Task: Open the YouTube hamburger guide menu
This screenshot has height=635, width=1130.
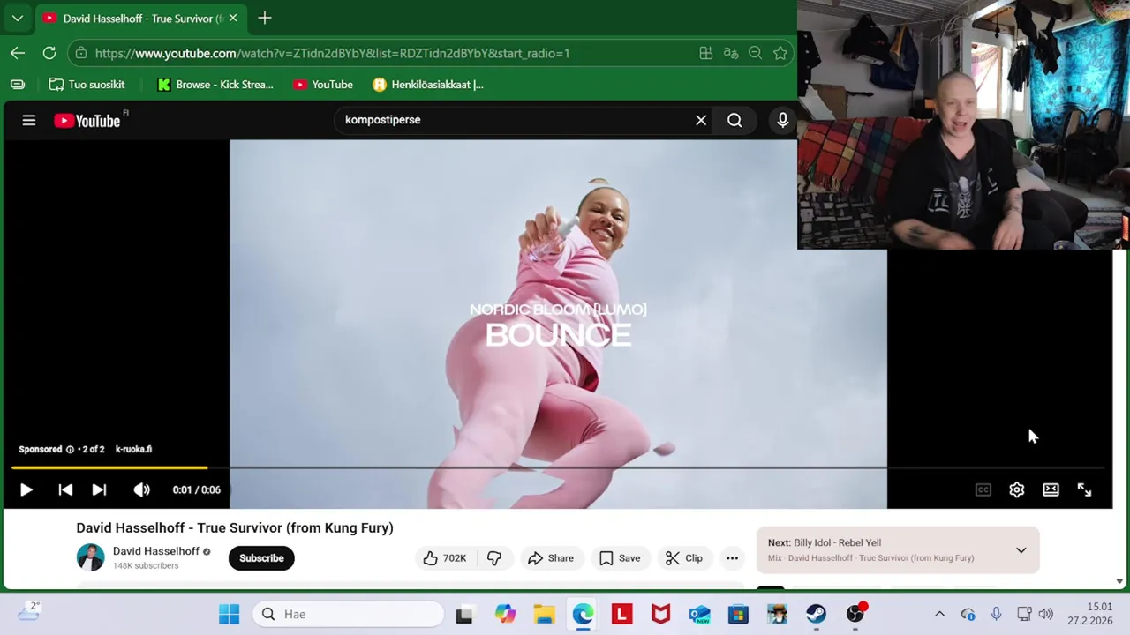Action: click(x=29, y=120)
